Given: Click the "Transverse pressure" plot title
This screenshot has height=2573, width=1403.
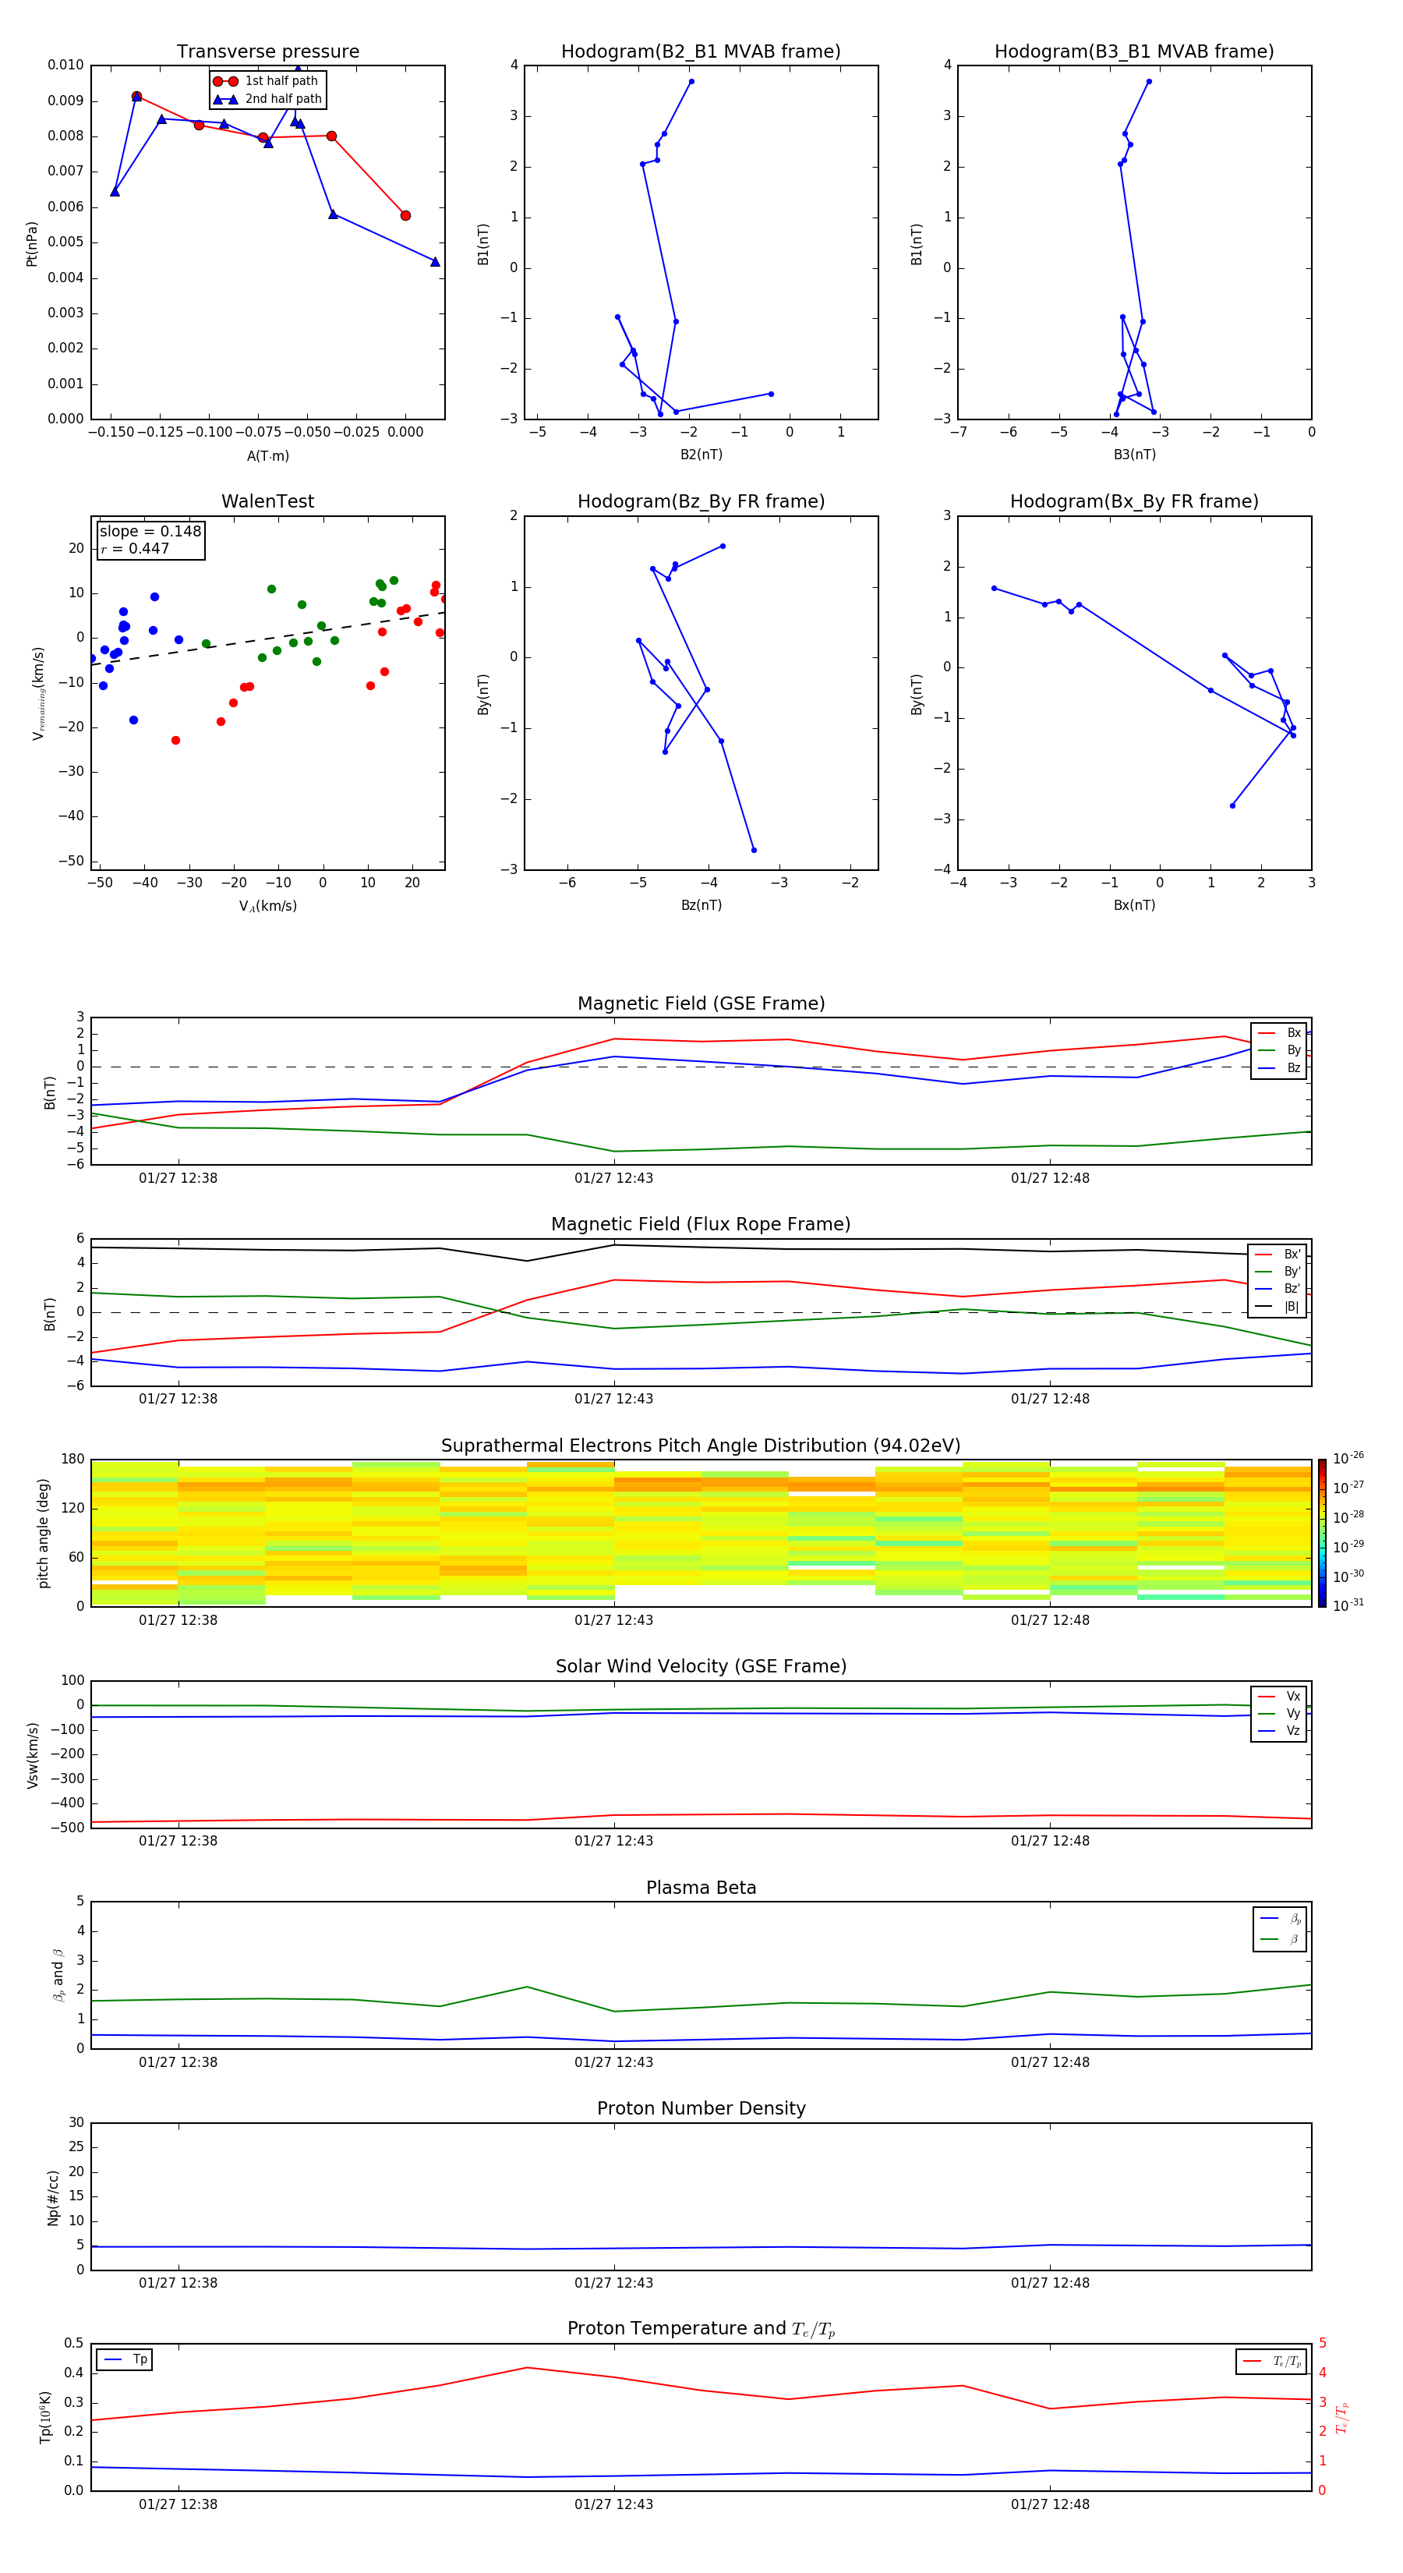Looking at the screenshot, I should tap(267, 52).
